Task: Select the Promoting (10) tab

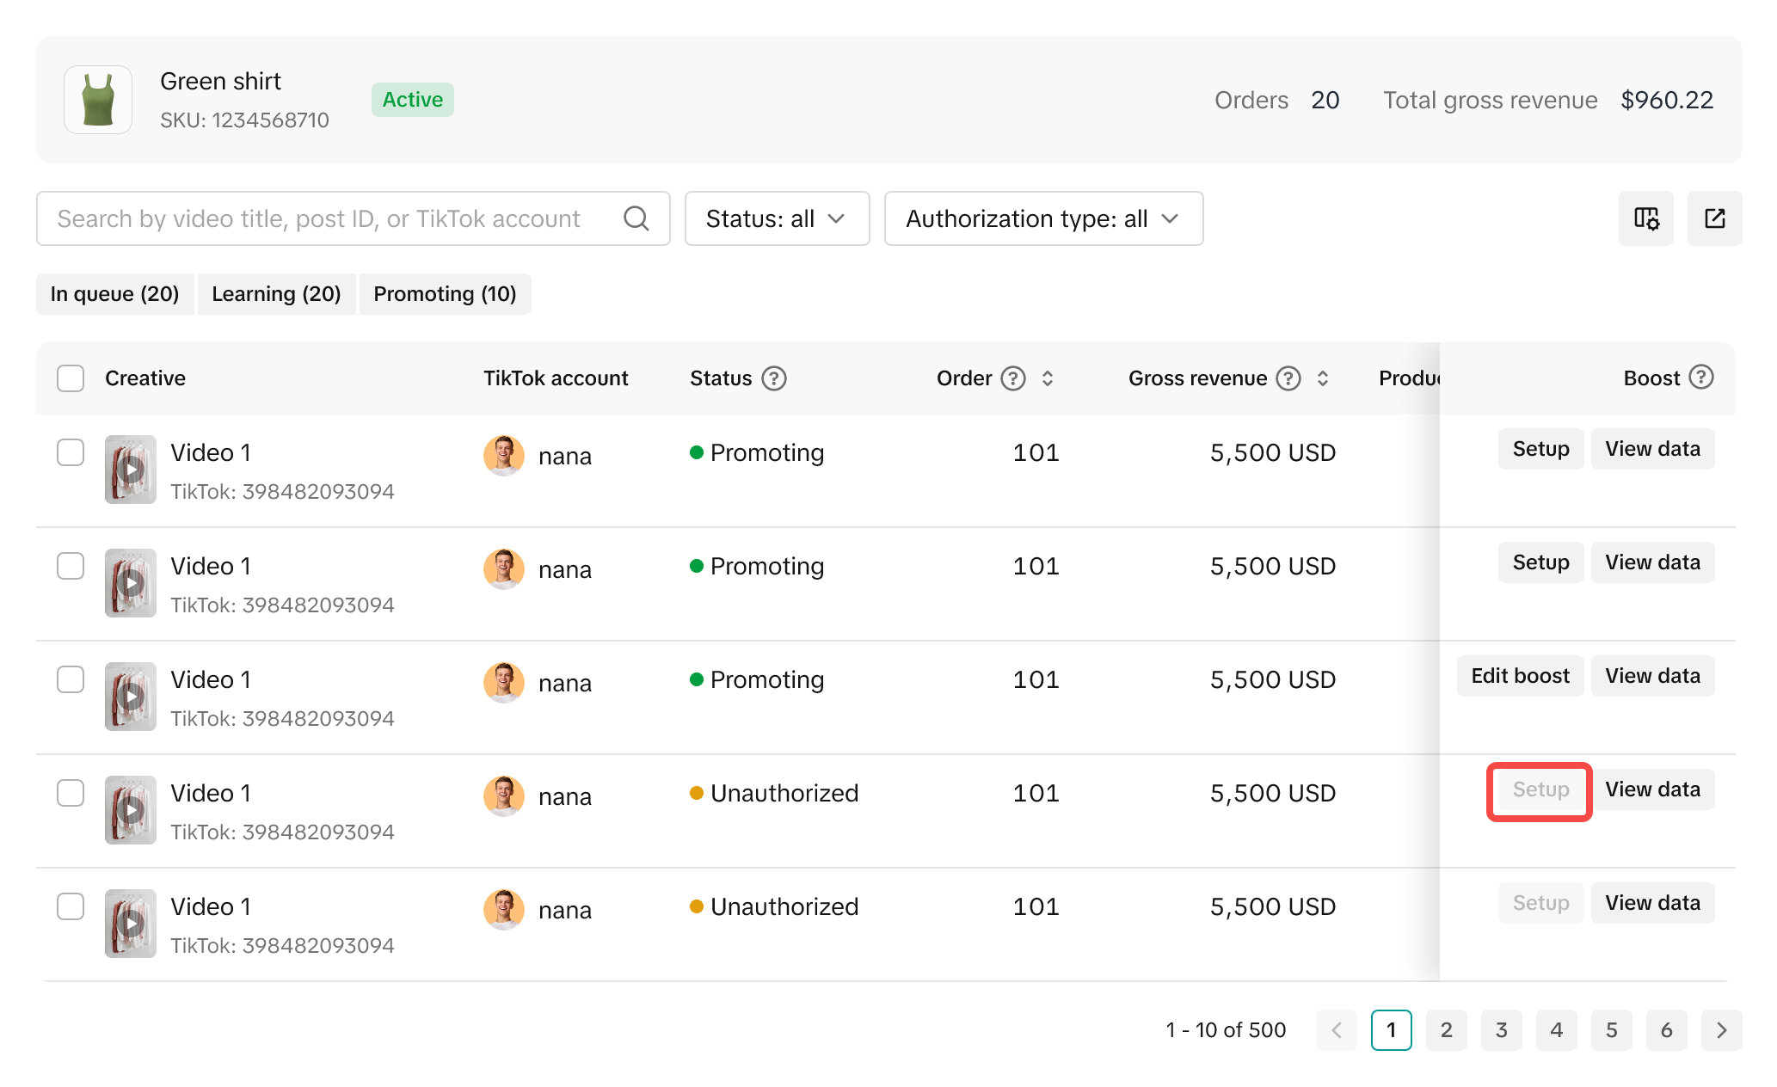Action: pos(445,294)
